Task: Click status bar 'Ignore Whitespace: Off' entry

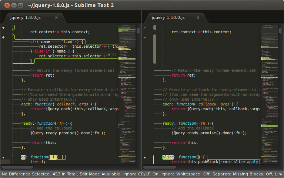Action: [186, 174]
